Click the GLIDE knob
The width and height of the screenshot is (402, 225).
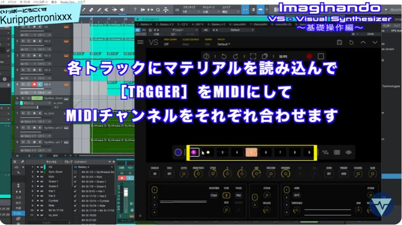point(372,174)
